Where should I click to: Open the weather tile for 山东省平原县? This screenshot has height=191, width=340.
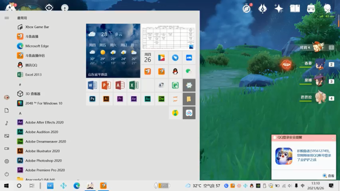point(113,51)
